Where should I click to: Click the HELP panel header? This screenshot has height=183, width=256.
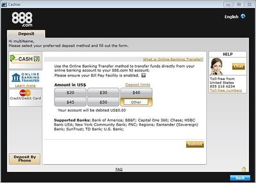tap(227, 54)
